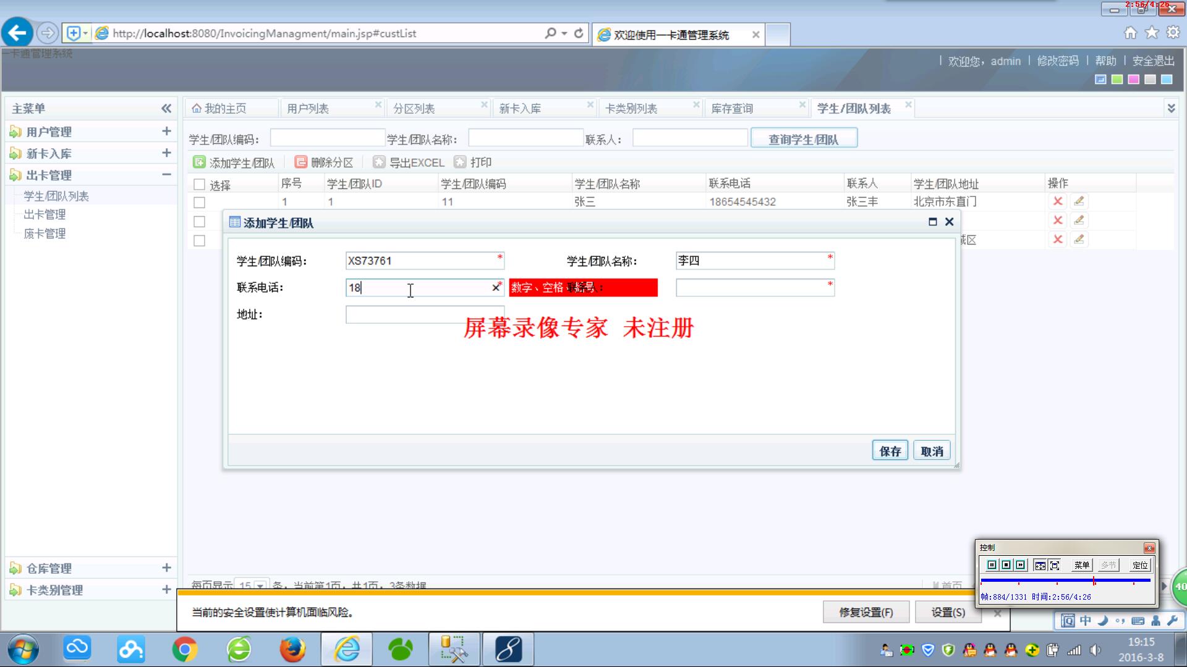Click the 修改密码 link

1058,61
